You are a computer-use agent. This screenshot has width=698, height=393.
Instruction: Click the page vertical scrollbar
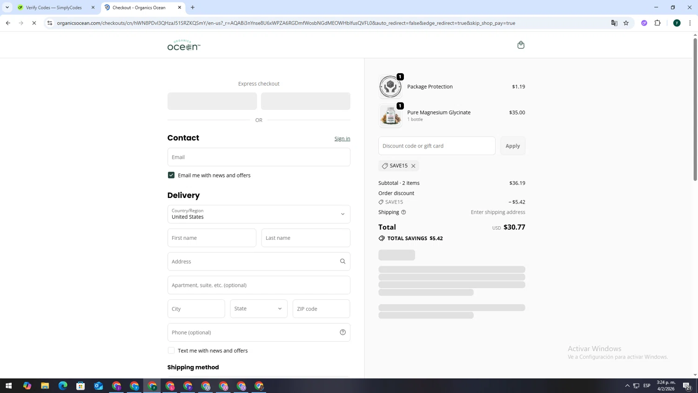coord(695,109)
